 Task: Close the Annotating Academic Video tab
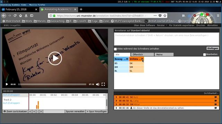click(x=75, y=9)
